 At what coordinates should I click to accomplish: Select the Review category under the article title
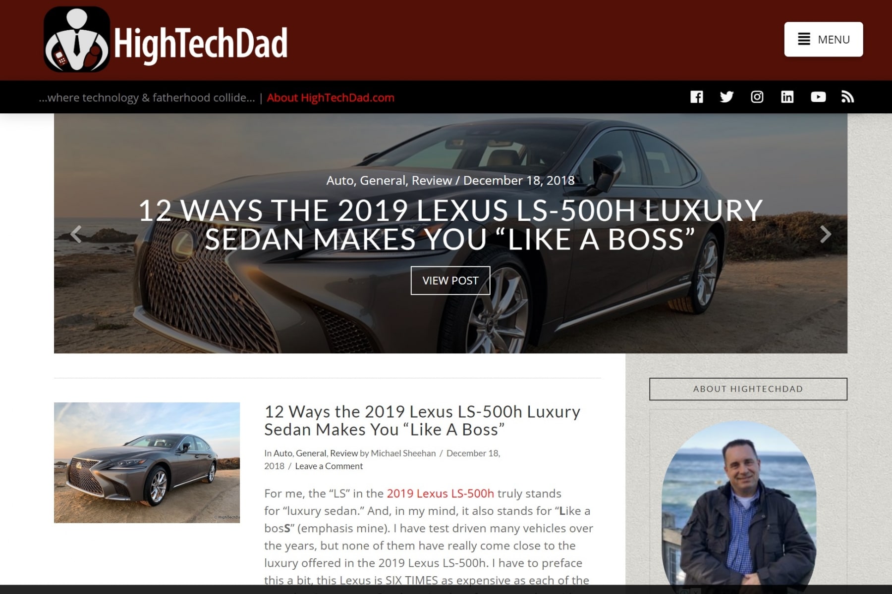coord(343,453)
